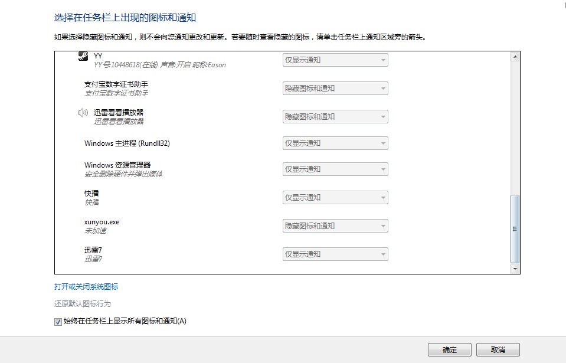566x363 pixels.
Task: Open the 快播 behavior dropdown
Action: [x=335, y=198]
